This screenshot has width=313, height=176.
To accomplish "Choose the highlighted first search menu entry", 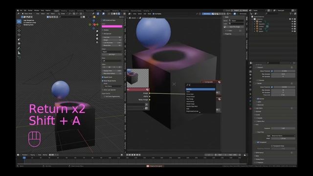I will (x=201, y=89).
